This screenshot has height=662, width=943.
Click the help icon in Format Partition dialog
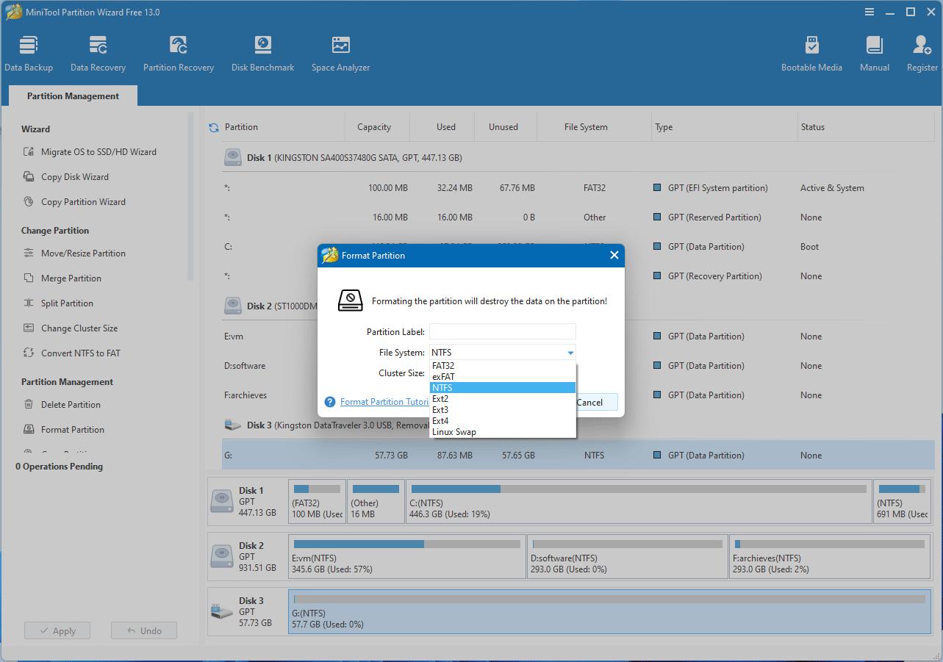pos(329,401)
